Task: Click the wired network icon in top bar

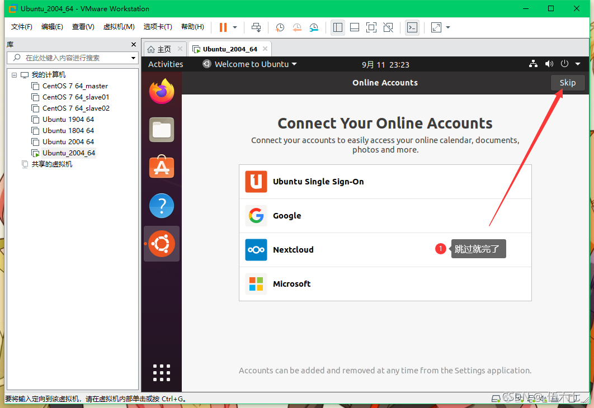Action: (x=533, y=64)
